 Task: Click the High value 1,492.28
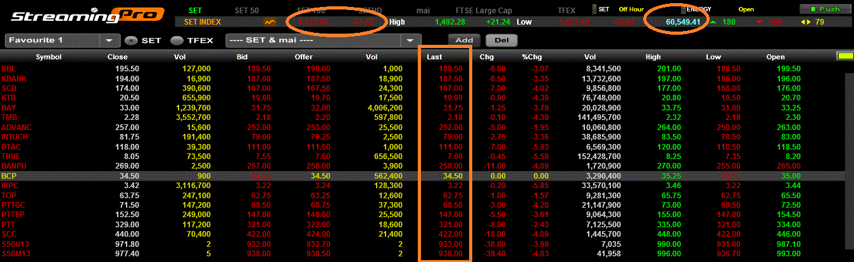(450, 22)
